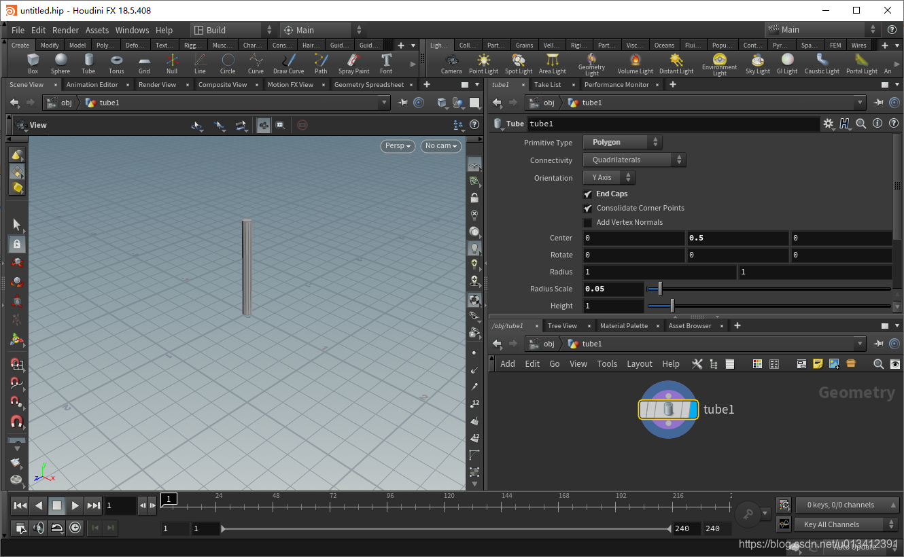
Task: Select the Curve shelf tool
Action: pos(256,64)
